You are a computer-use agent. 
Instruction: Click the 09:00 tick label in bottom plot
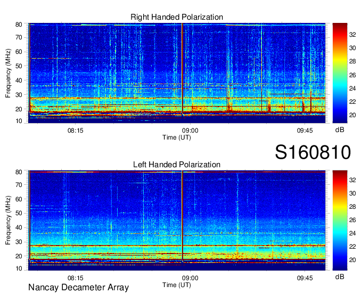pyautogui.click(x=190, y=278)
